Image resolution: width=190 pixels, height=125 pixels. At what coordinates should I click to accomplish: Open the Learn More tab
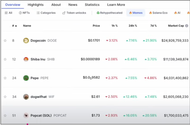(116, 5)
